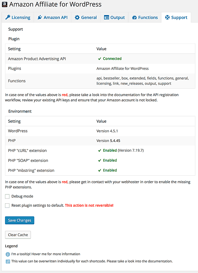
Task: Click the checkmark in the mbstring extension row
Action: pos(100,170)
